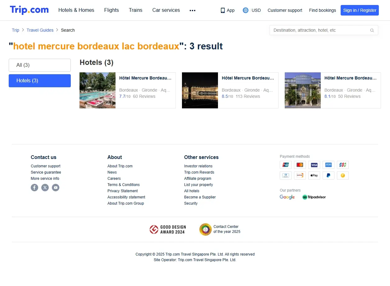Click the App phone icon
Viewport: 390px width, 286px height.
pyautogui.click(x=223, y=10)
